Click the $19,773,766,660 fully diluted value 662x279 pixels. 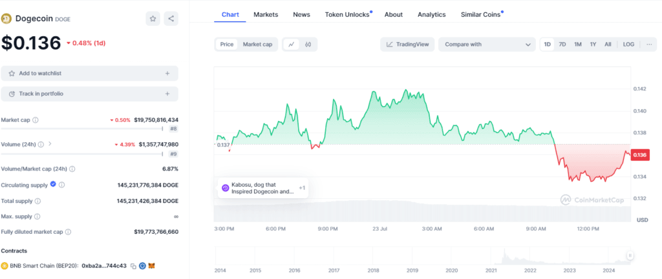156,232
